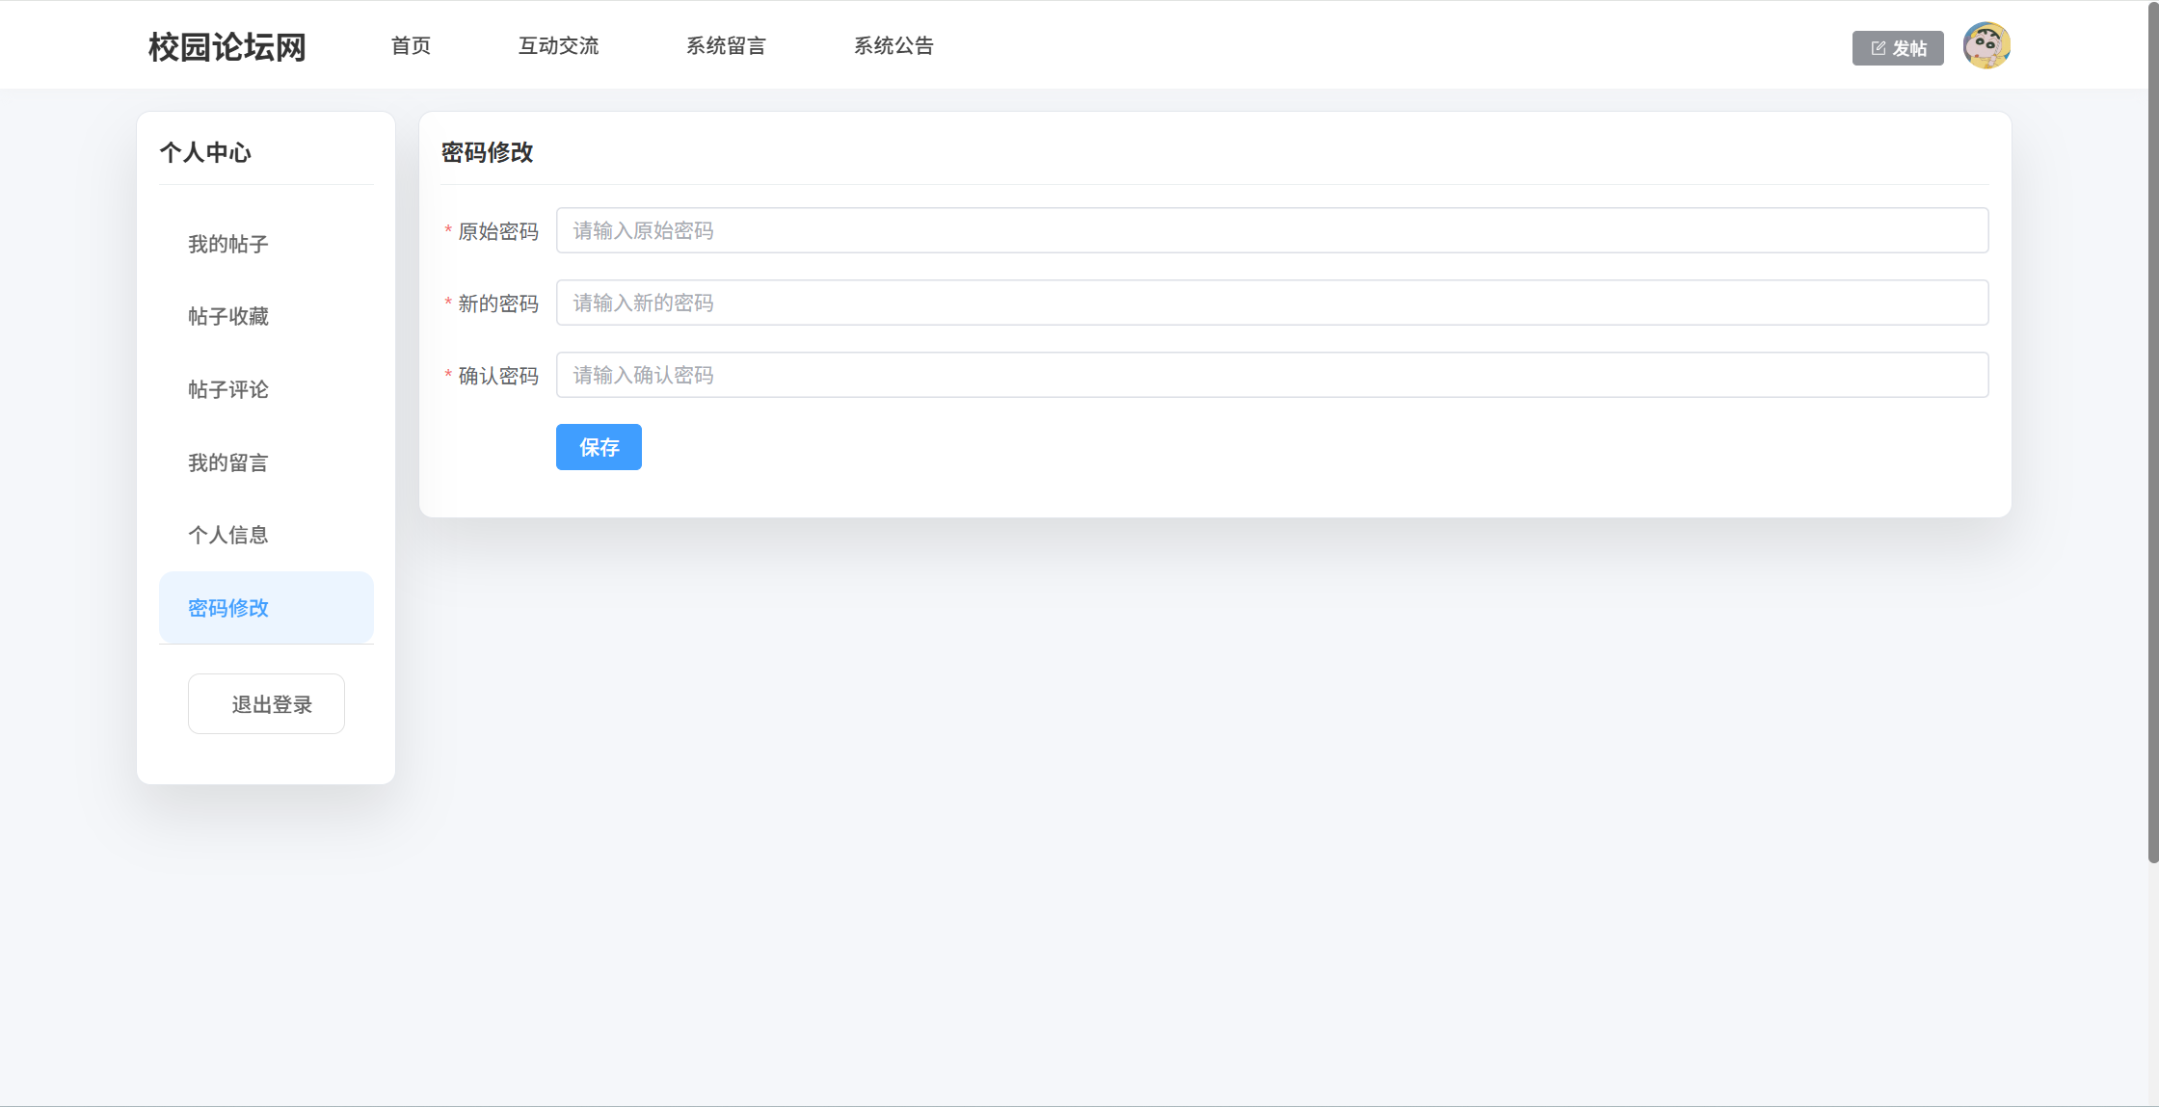The height and width of the screenshot is (1107, 2159).
Task: Click the user avatar icon
Action: click(x=1986, y=46)
